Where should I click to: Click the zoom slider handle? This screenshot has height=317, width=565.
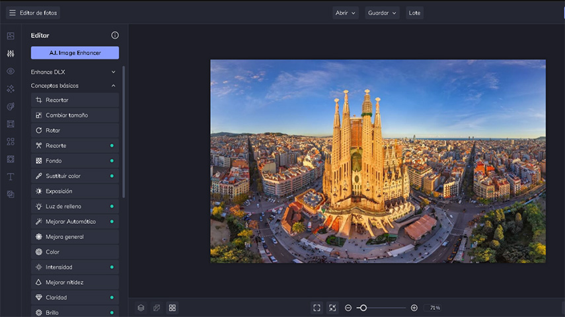[x=363, y=308]
